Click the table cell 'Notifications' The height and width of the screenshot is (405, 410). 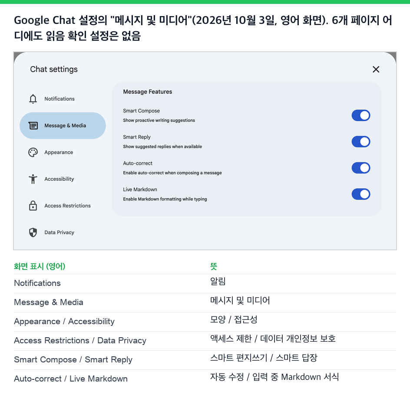click(x=37, y=283)
